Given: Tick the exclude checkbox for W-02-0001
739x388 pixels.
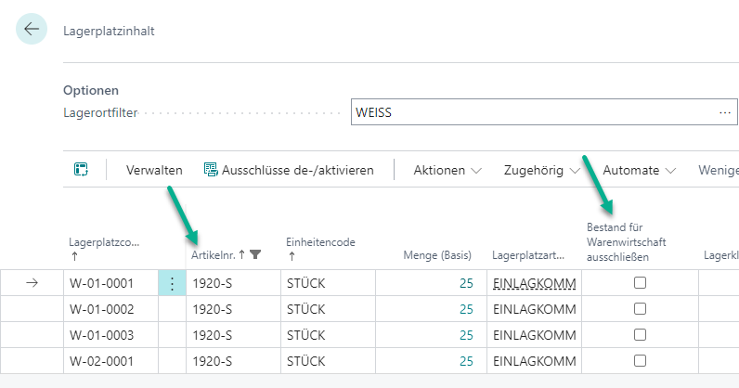Looking at the screenshot, I should click(x=640, y=360).
